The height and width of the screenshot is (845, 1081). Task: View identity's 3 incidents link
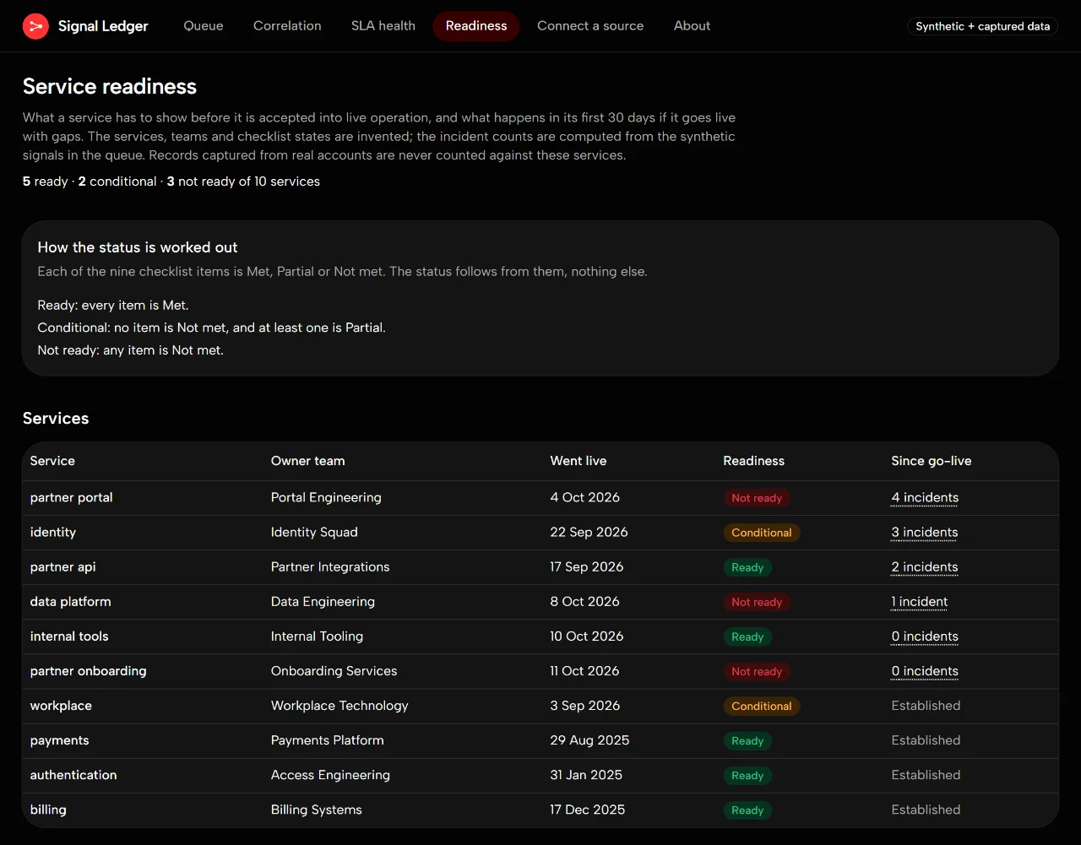pos(925,533)
